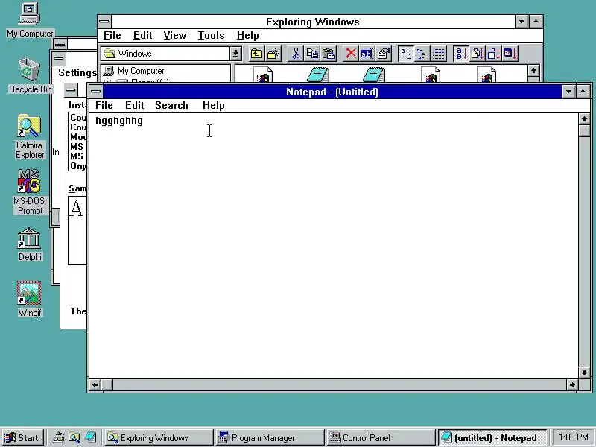
Task: Select the Recycle Bin desktop icon
Action: click(x=30, y=76)
